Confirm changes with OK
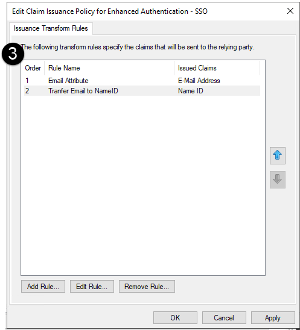The image size is (300, 330). 175,317
